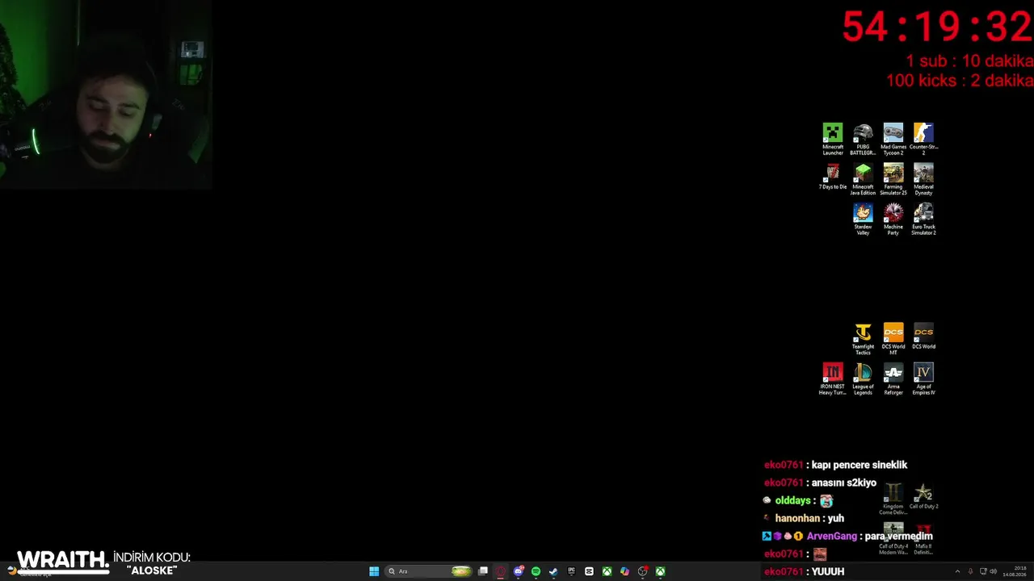
Task: Click the volume speaker icon in tray
Action: 993,571
